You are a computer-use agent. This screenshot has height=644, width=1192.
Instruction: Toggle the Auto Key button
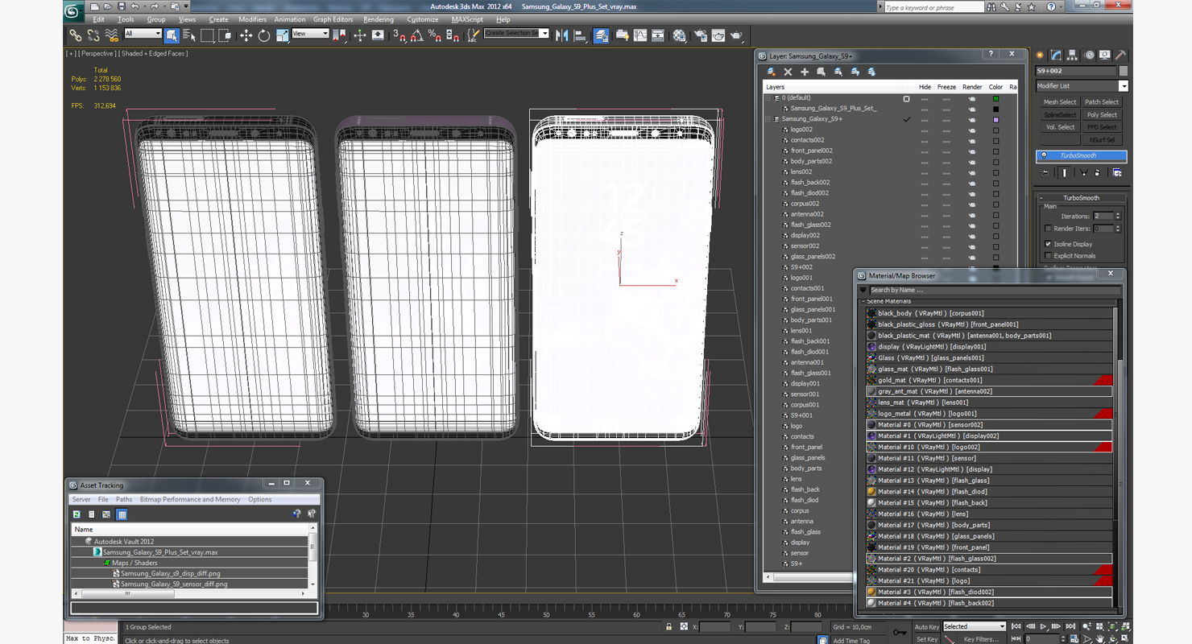coord(926,626)
